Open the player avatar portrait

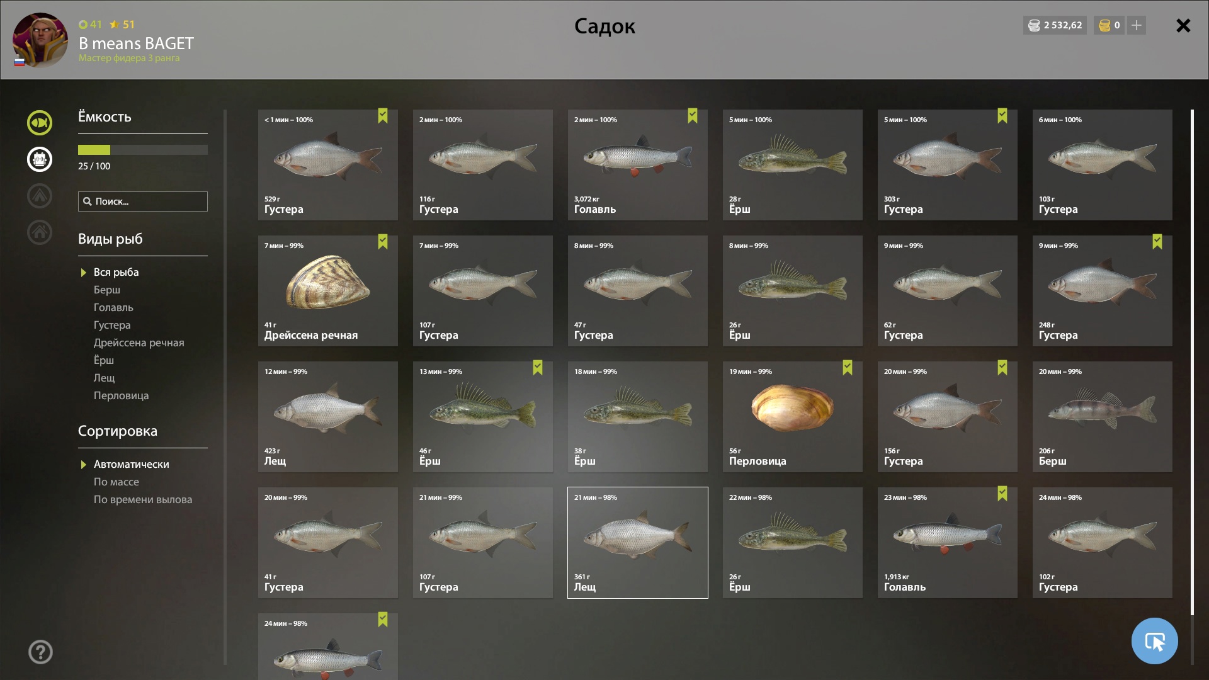pyautogui.click(x=40, y=40)
